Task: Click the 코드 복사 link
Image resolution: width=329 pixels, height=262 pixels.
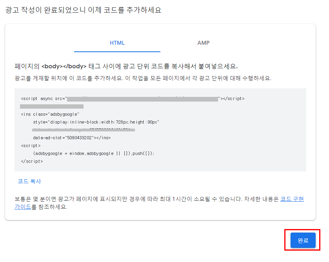Action: tap(29, 181)
